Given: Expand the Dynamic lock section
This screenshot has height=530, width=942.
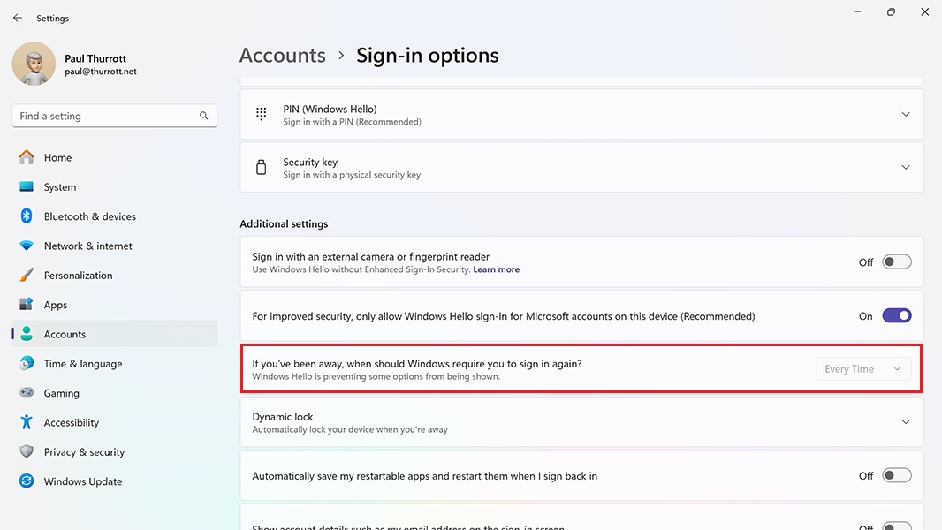Looking at the screenshot, I should click(x=905, y=422).
